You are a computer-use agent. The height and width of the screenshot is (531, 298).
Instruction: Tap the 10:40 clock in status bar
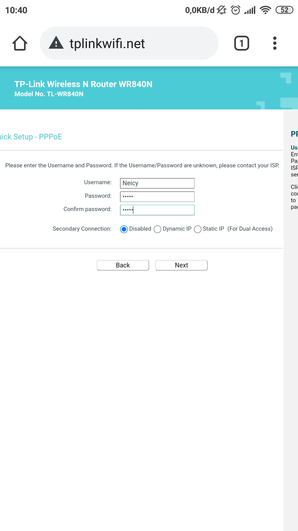click(16, 10)
